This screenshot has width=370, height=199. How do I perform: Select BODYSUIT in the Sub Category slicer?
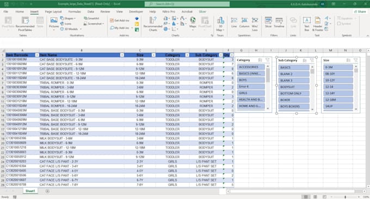pos(294,87)
